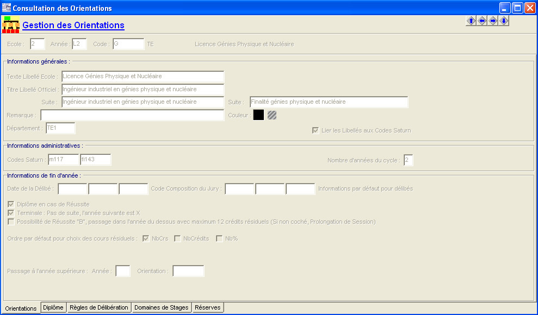Click the first Date de la Délibé field
The height and width of the screenshot is (315, 538).
pyautogui.click(x=72, y=188)
